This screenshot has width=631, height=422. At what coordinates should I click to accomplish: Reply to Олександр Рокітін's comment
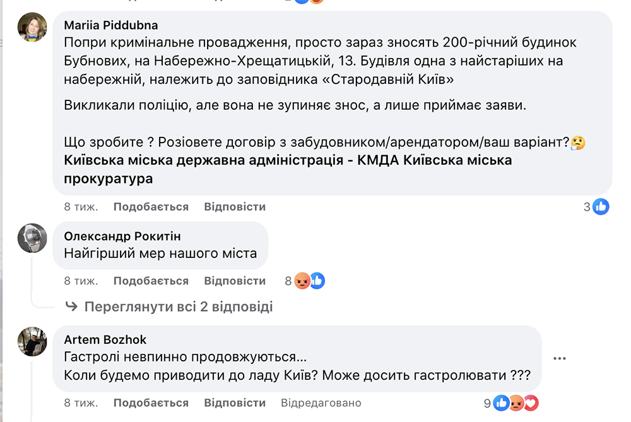point(235,281)
